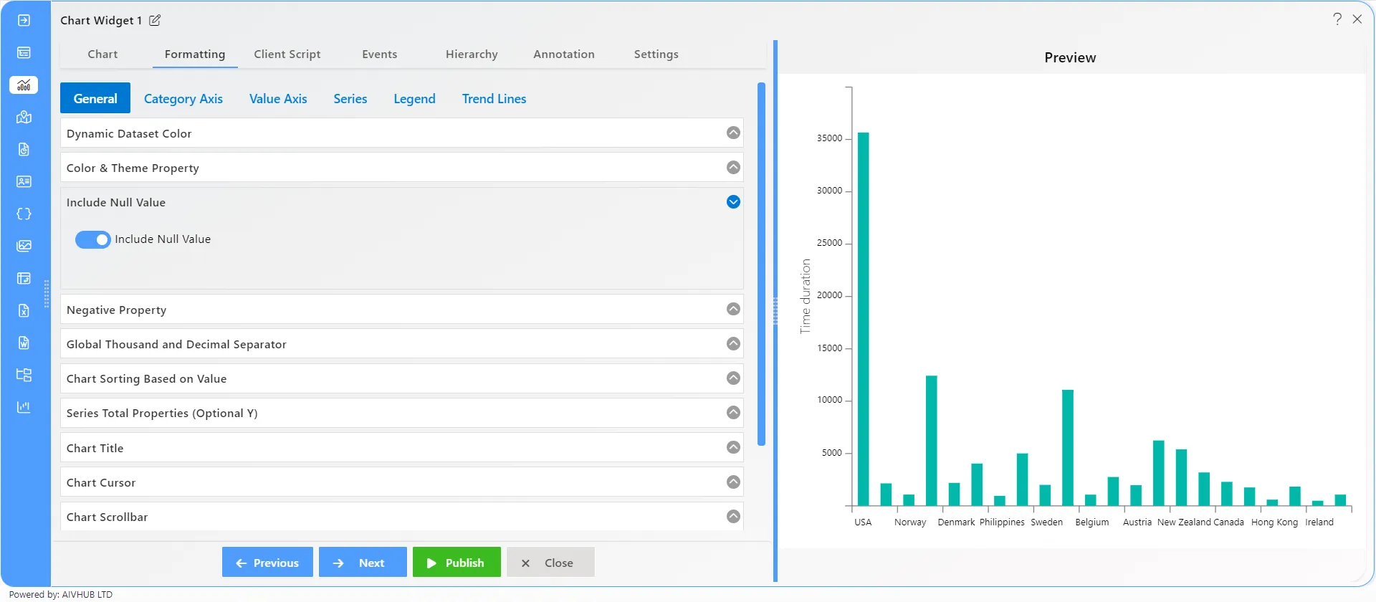Open the Hierarchy tab
The width and height of the screenshot is (1376, 602).
pyautogui.click(x=472, y=54)
